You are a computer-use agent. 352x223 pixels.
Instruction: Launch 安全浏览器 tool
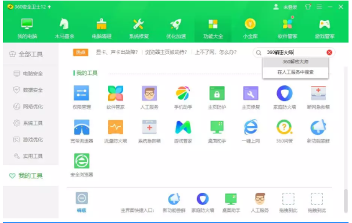[x=81, y=165]
